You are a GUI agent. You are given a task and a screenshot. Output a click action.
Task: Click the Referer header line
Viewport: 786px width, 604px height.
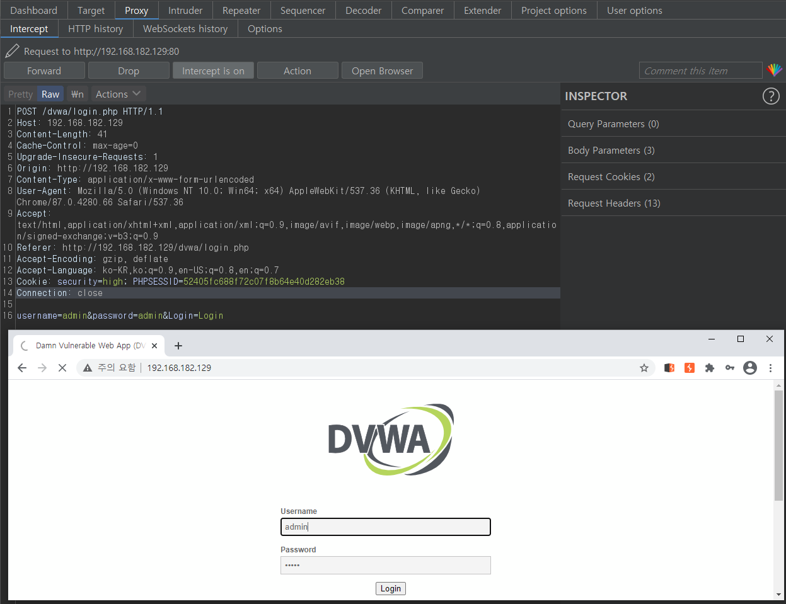tap(132, 248)
